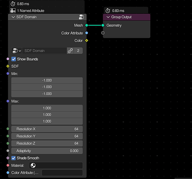Click the Show Bounds input socket

[8, 59]
